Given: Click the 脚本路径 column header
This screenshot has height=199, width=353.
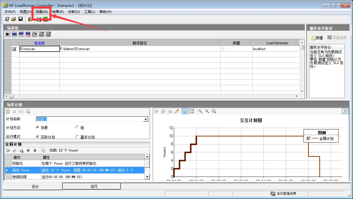Looking at the screenshot, I should [140, 43].
